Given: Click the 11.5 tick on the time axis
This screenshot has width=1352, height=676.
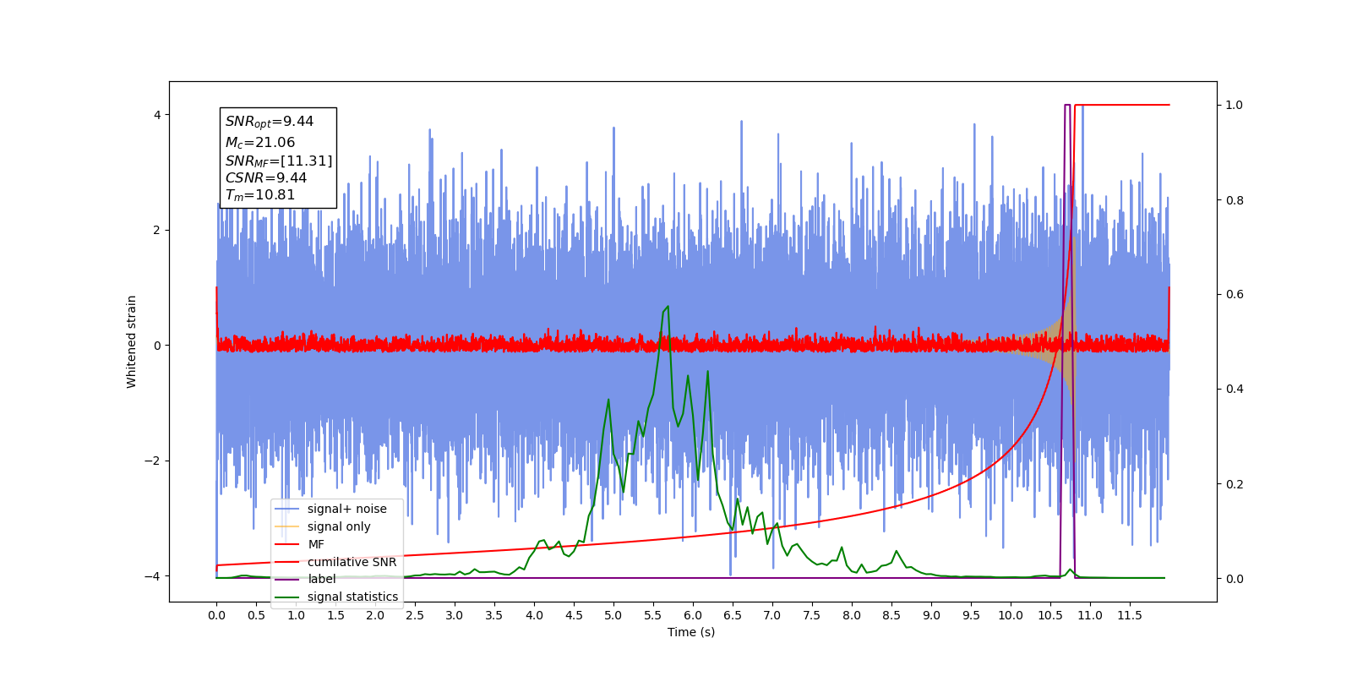Looking at the screenshot, I should [x=1130, y=615].
